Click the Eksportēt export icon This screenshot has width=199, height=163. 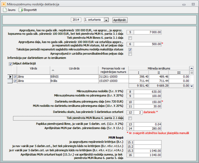coord(20,10)
